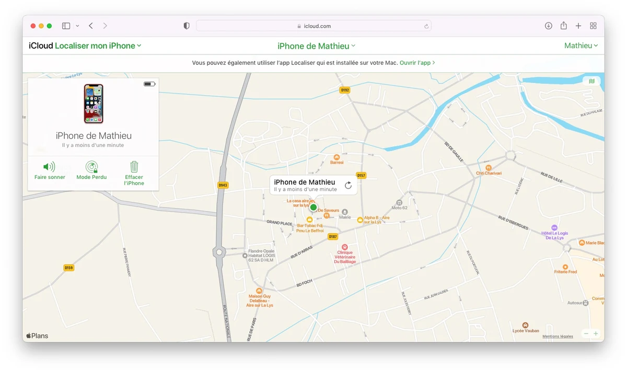Click the BD FOCH street label

click(x=304, y=282)
